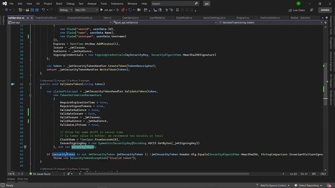Open the File menu
This screenshot has height=188, width=335.
point(12,4)
